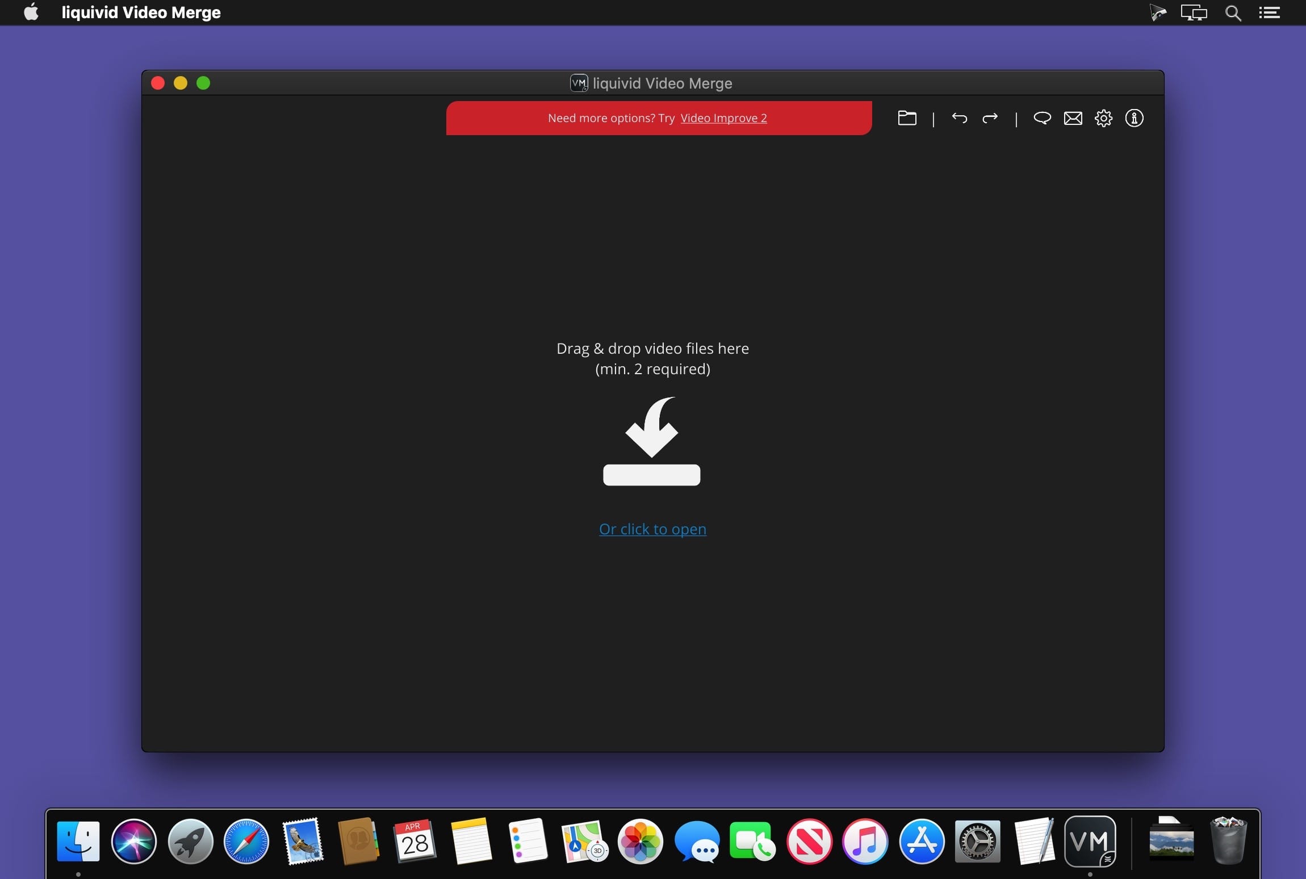This screenshot has width=1306, height=879.
Task: Click the undo arrow icon
Action: (x=959, y=118)
